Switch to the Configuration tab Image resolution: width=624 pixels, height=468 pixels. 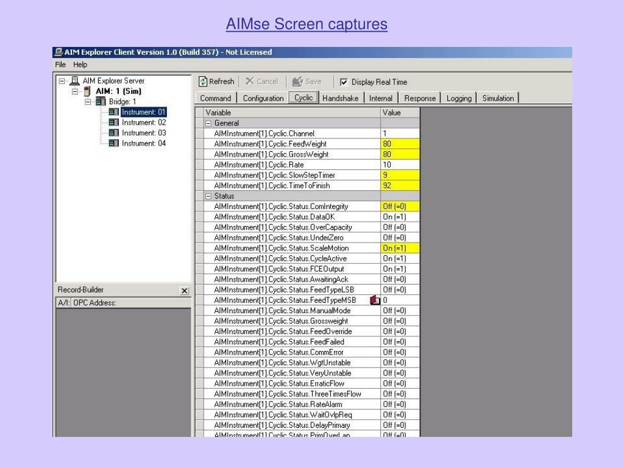(263, 98)
